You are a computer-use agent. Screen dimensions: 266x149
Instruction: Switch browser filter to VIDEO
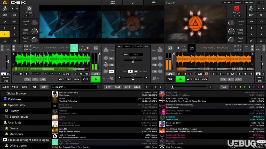(15, 87)
